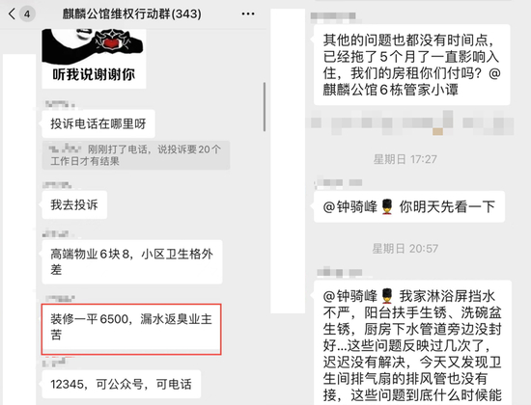Tap the 听我说谢谢你 sticker image
531x405 pixels.
[x=94, y=59]
